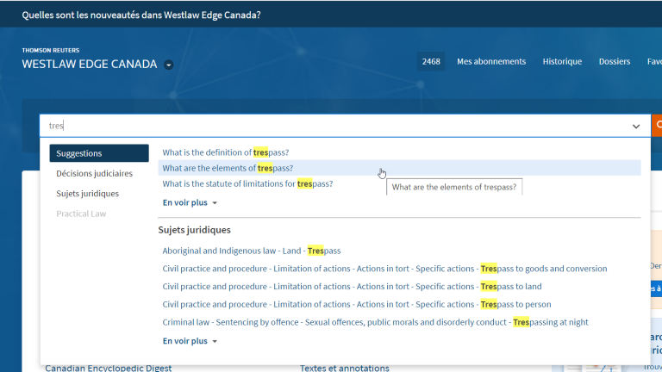Open 'Criminal law' topic 'Trespassing at night'
This screenshot has width=662, height=372.
coord(375,322)
